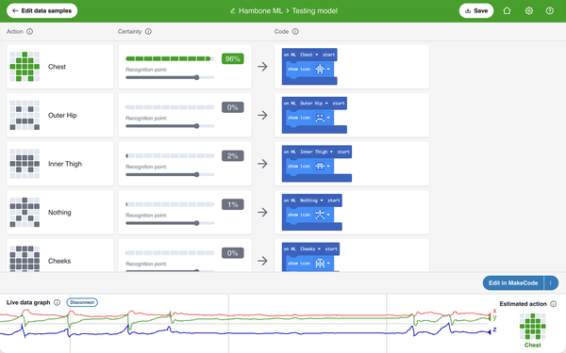Save the project

click(476, 10)
